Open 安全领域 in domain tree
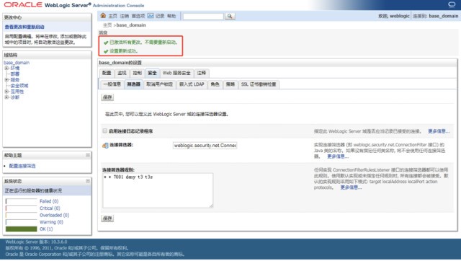Image resolution: width=461 pixels, height=261 pixels. click(19, 86)
